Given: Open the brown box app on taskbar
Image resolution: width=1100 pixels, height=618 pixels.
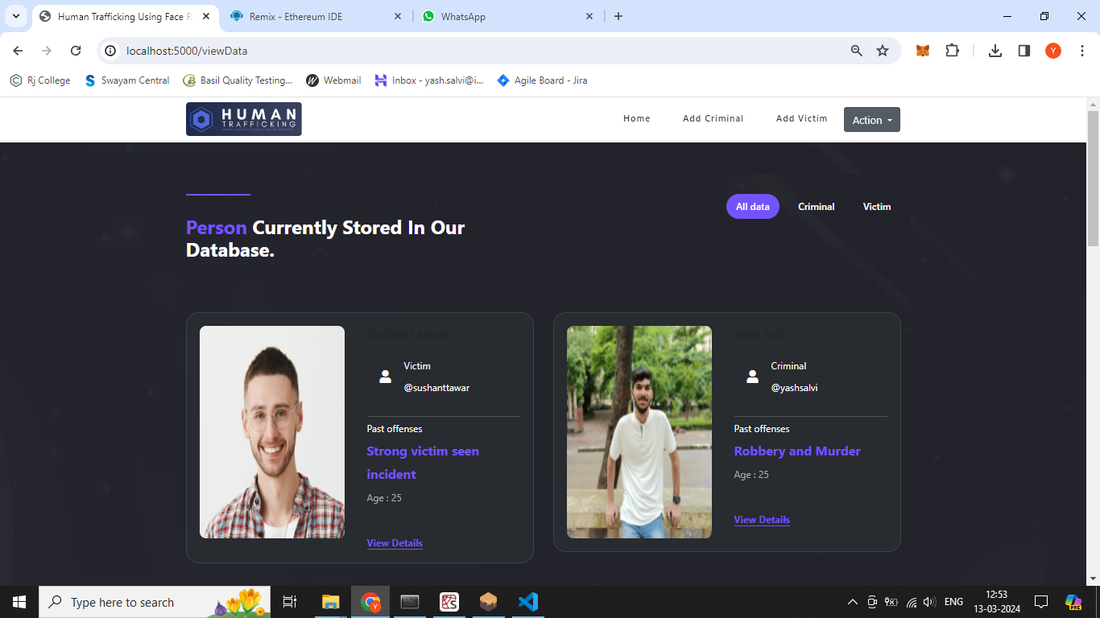Looking at the screenshot, I should pos(489,602).
